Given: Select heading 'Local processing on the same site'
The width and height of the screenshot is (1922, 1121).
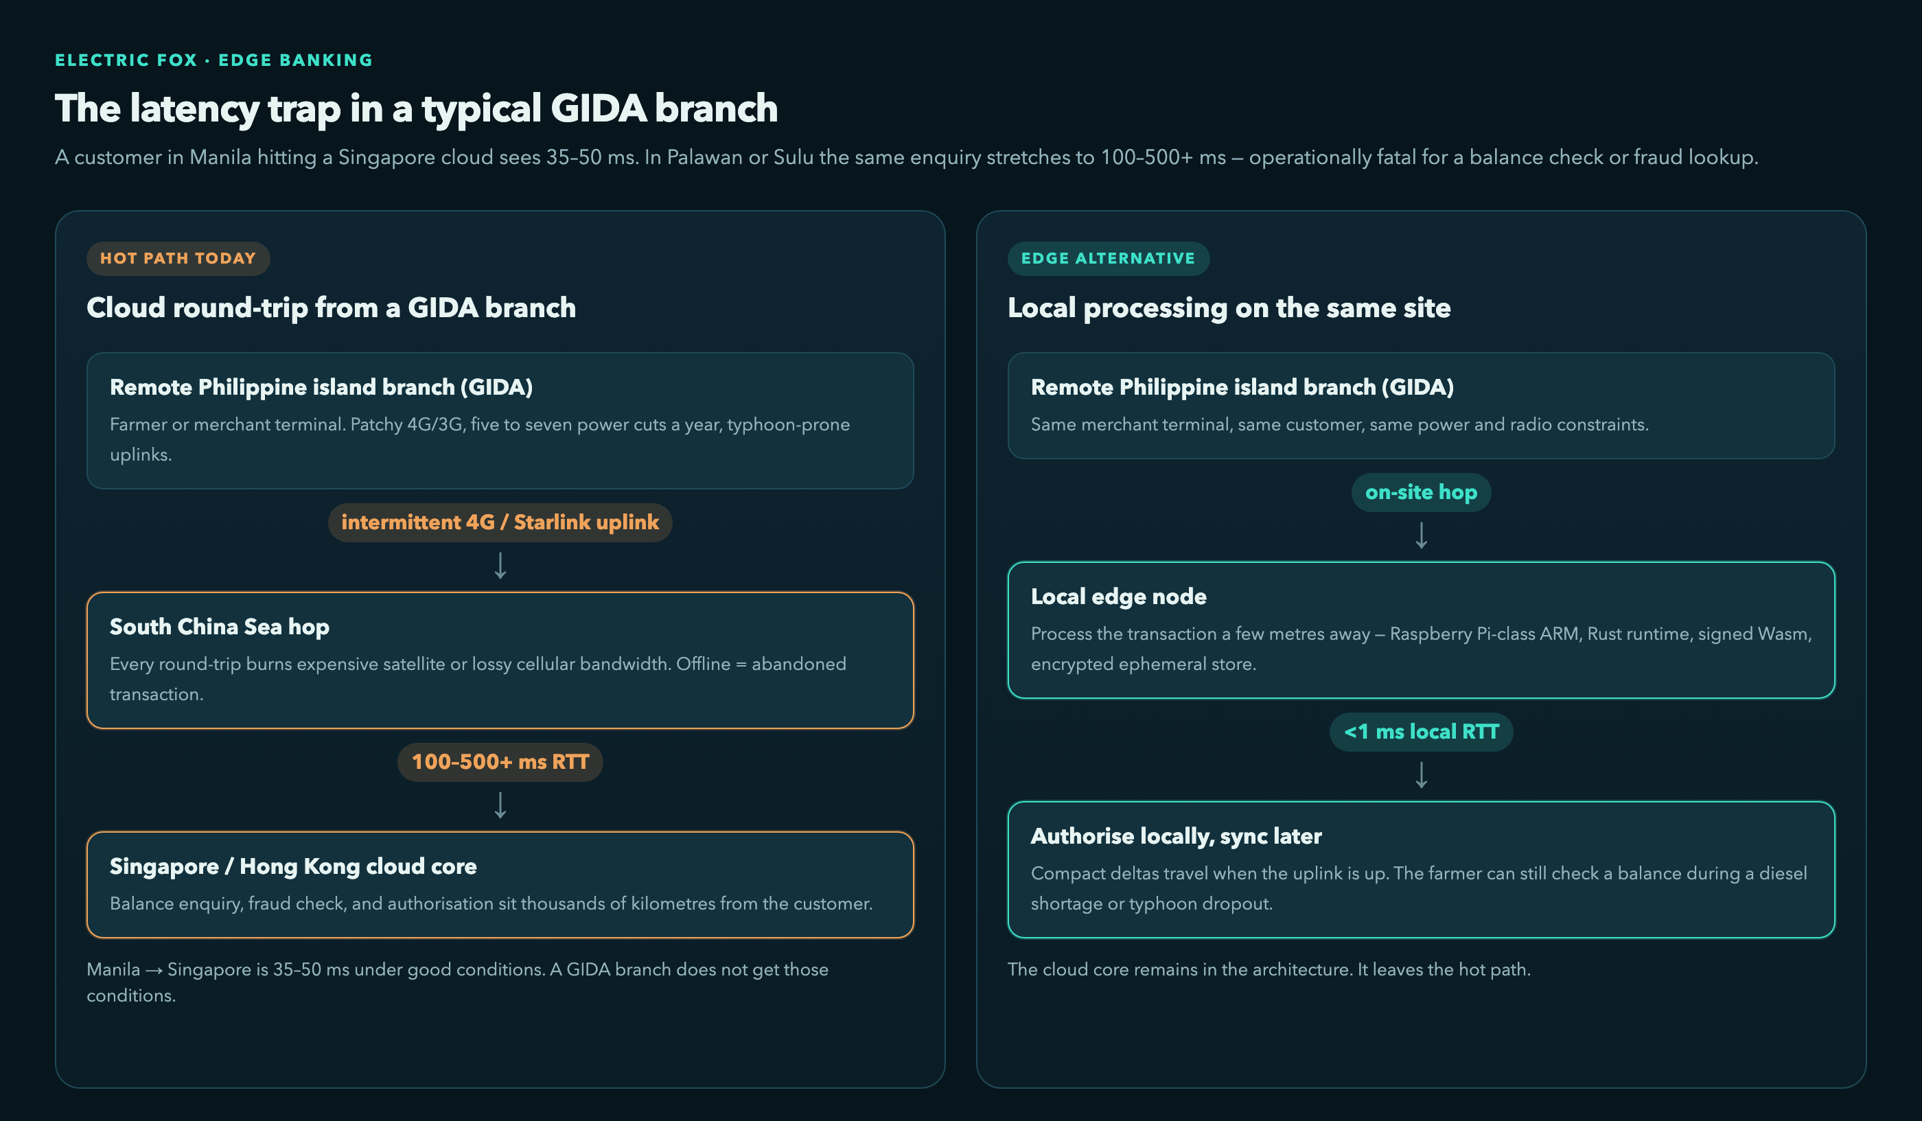Looking at the screenshot, I should (x=1229, y=308).
